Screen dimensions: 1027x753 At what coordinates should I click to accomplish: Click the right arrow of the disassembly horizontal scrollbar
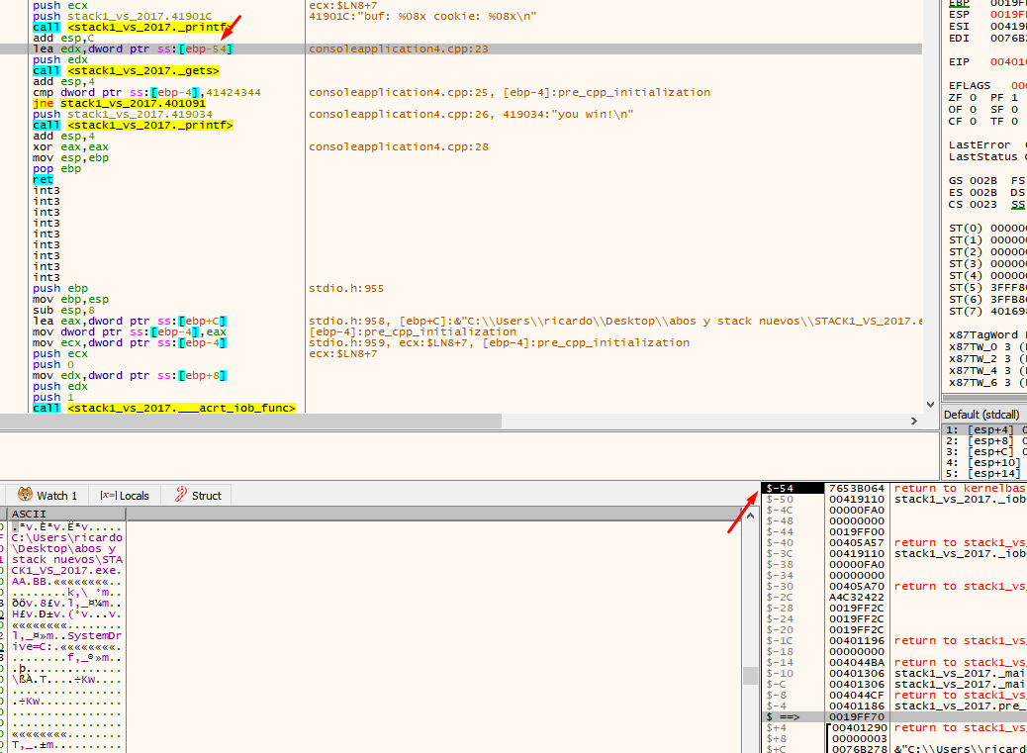[x=915, y=420]
